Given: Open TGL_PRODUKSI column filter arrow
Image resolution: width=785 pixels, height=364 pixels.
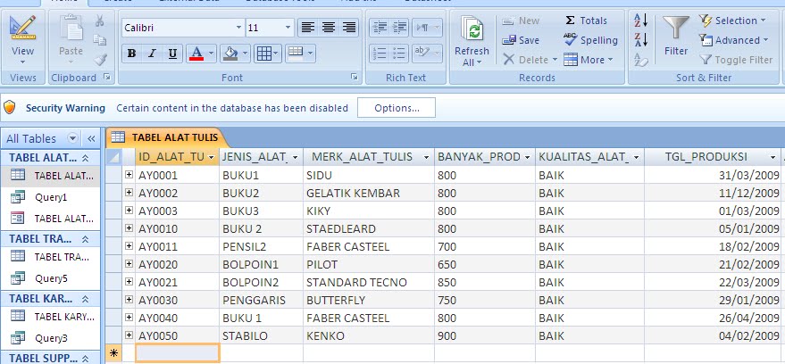Looking at the screenshot, I should (x=773, y=157).
